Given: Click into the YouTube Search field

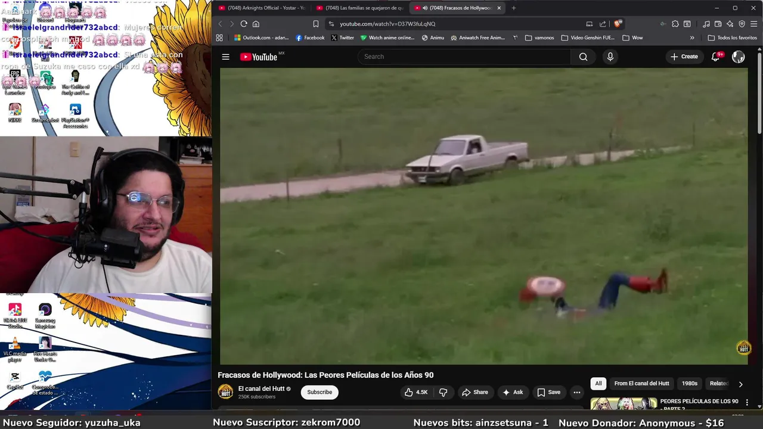Looking at the screenshot, I should tap(465, 57).
